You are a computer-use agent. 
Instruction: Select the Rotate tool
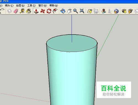point(49,11)
